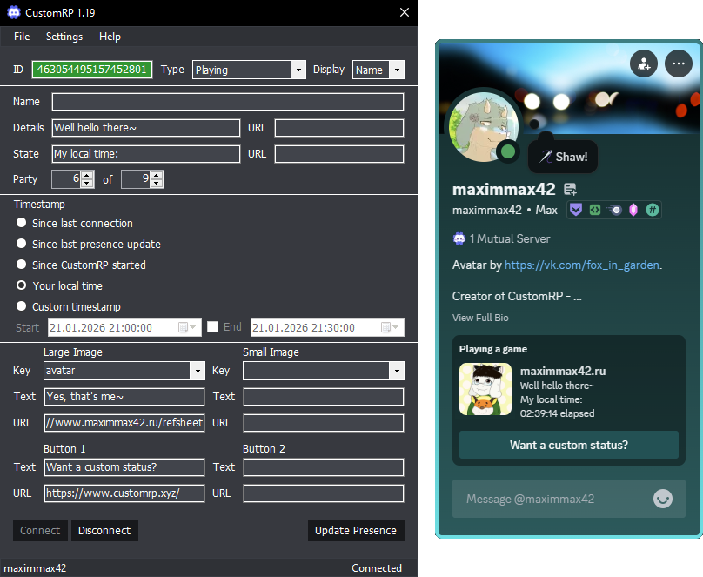The height and width of the screenshot is (577, 703).
Task: Click the grayed Connect button
Action: [40, 530]
